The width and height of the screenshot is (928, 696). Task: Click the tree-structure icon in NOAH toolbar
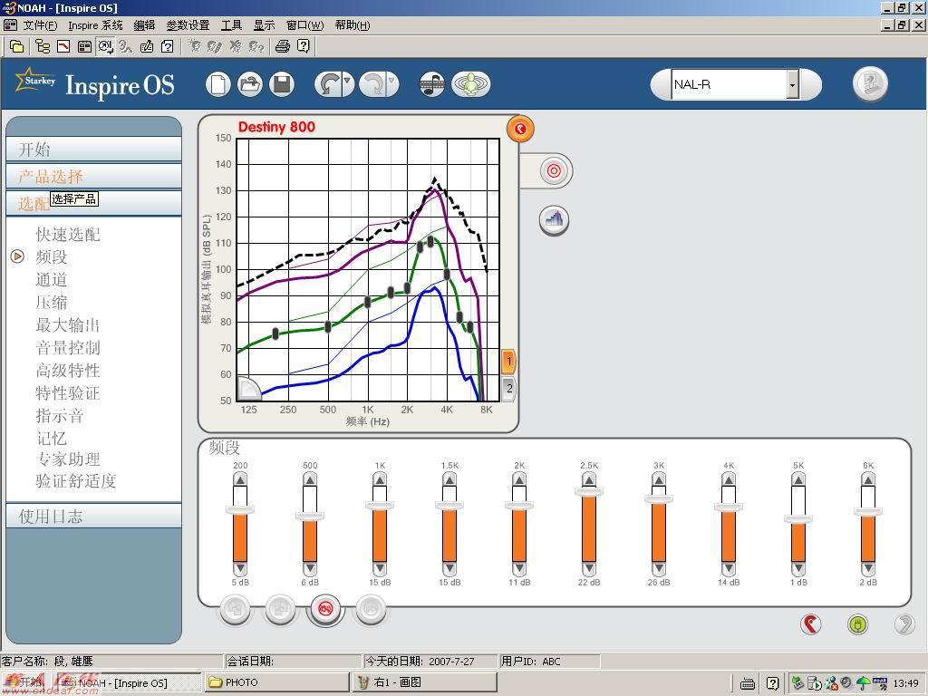pos(43,46)
